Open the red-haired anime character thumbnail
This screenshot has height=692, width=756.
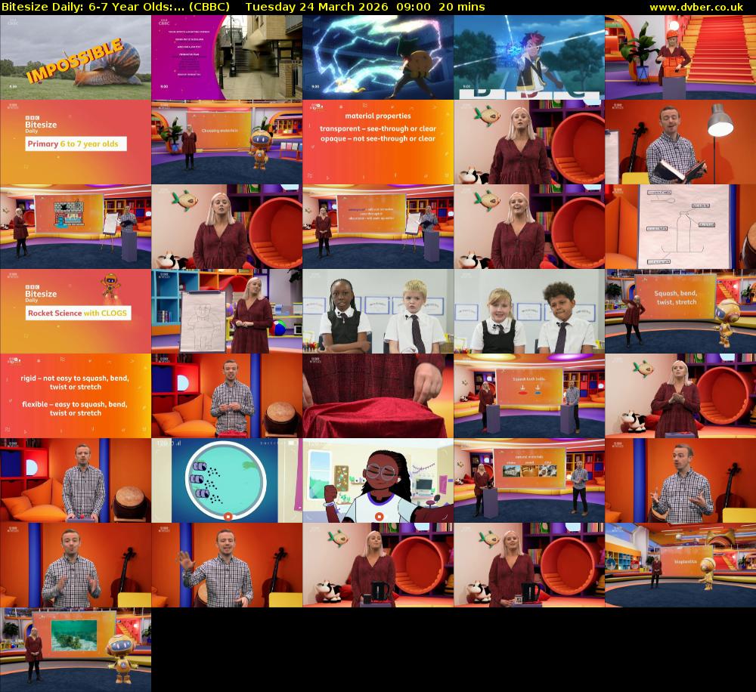pos(529,57)
